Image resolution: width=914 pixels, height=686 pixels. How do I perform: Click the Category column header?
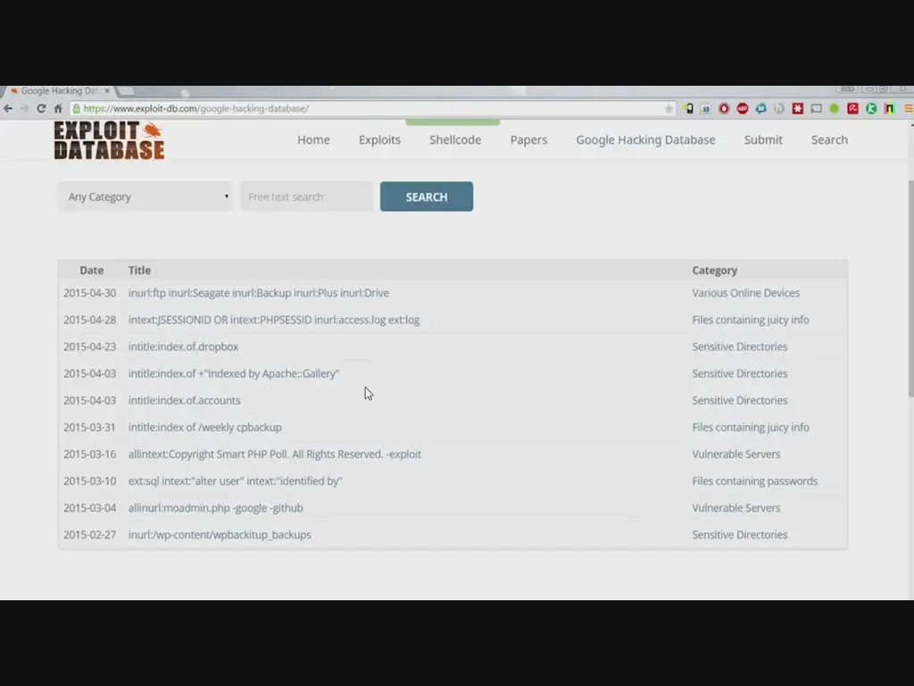pos(715,270)
